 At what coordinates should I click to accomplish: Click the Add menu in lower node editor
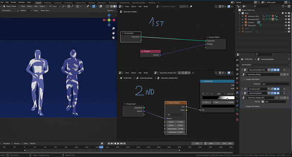(x=140, y=73)
